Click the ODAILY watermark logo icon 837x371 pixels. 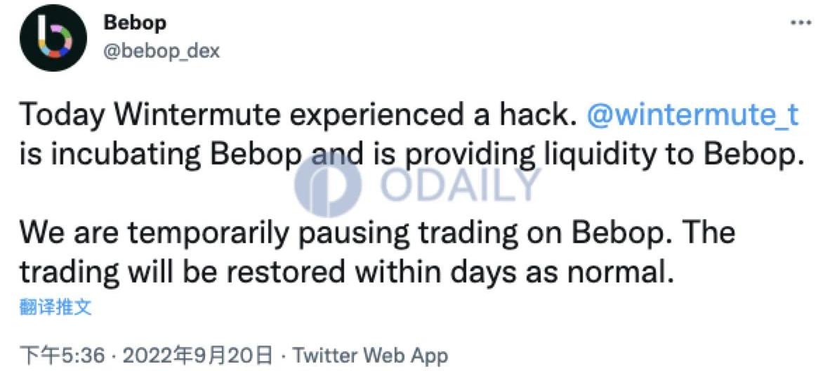[329, 184]
